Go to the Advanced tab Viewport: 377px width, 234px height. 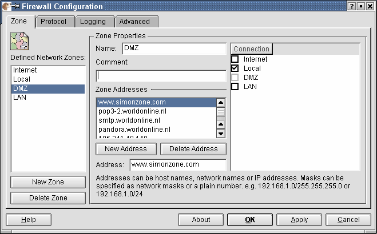pyautogui.click(x=134, y=22)
